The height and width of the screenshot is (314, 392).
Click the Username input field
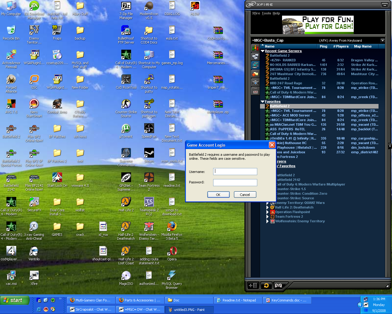(x=235, y=172)
